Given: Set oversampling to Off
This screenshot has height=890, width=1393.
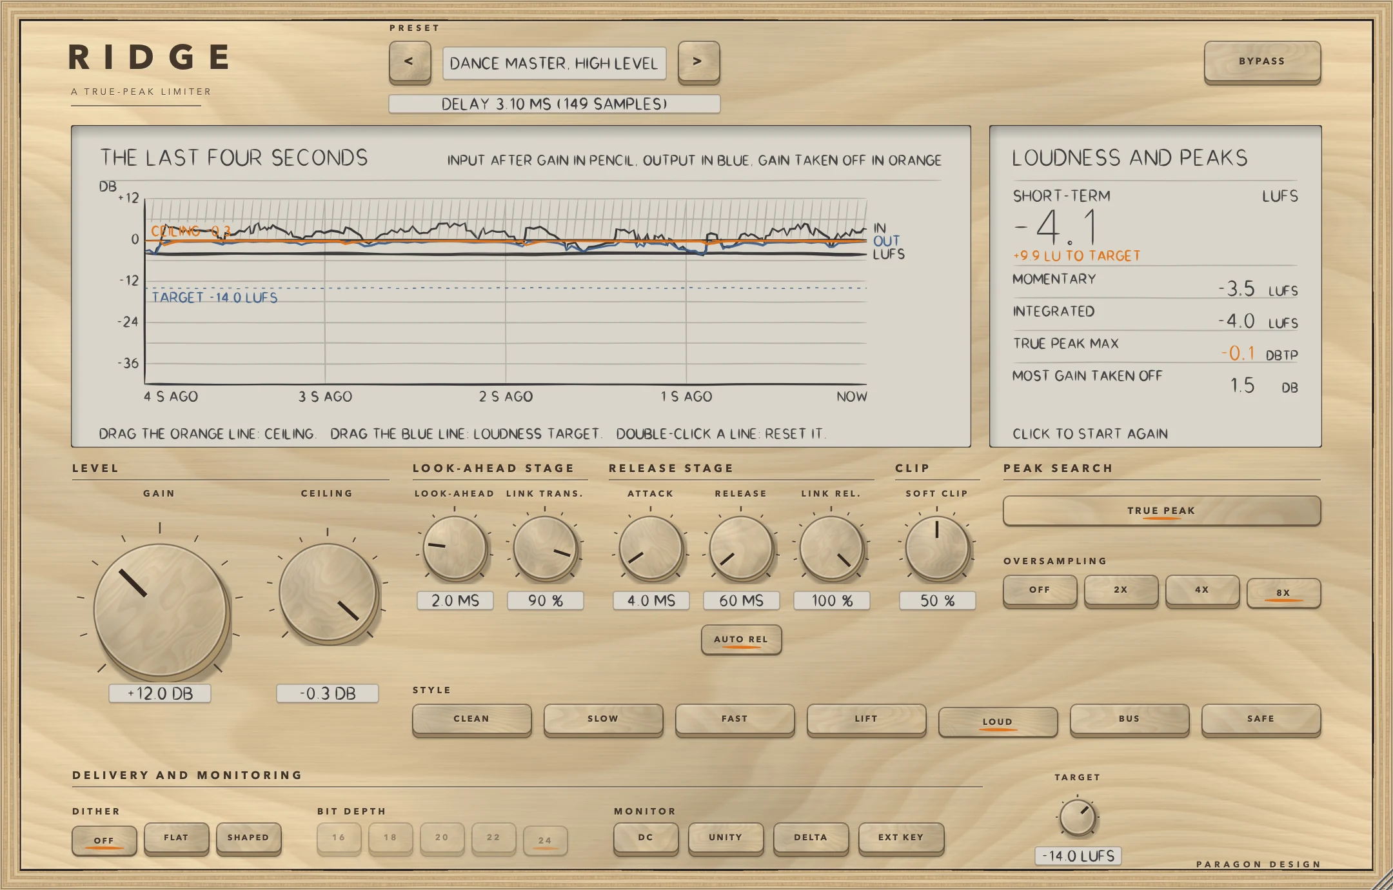Looking at the screenshot, I should click(1040, 590).
